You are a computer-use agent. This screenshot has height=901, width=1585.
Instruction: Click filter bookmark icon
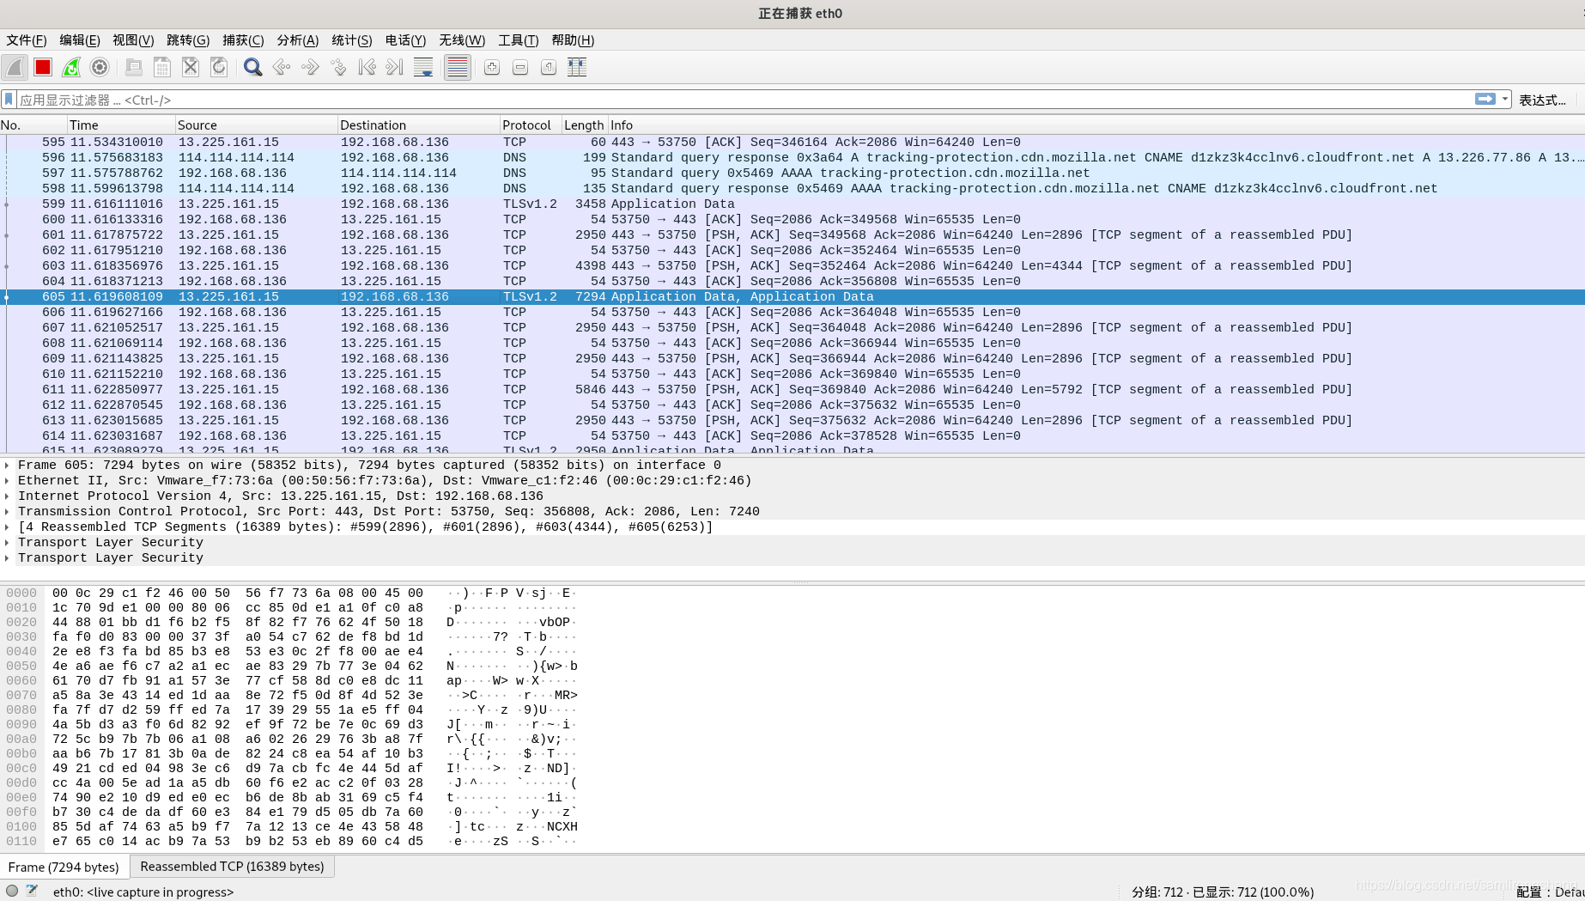coord(9,100)
